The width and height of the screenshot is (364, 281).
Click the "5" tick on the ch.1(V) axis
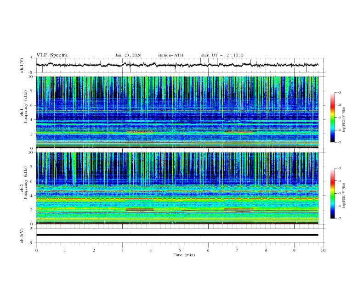pyautogui.click(x=32, y=58)
